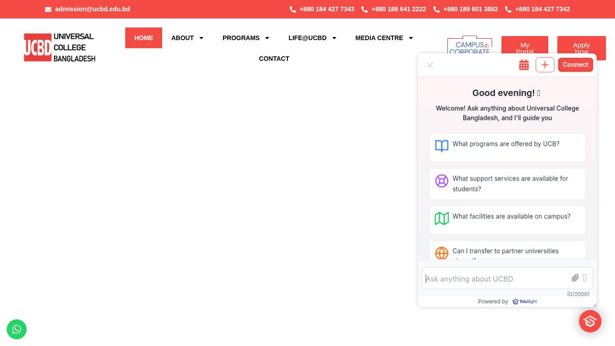Open My Portal

tap(525, 46)
